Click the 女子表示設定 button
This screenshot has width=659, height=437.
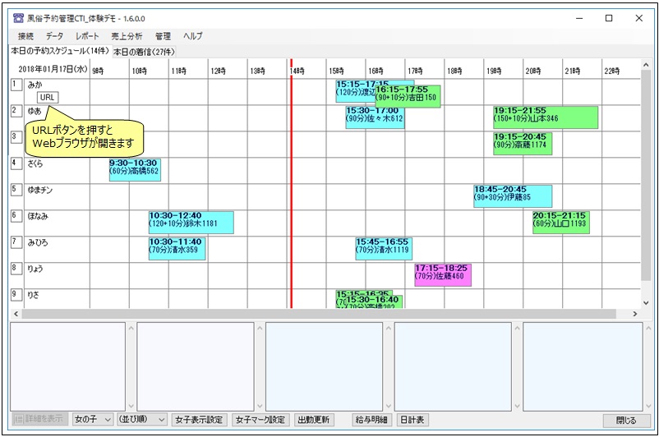(199, 420)
